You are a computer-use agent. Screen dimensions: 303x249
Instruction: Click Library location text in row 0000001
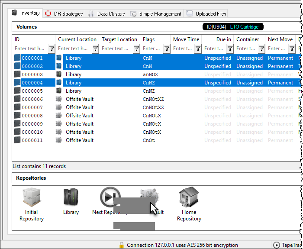[74, 58]
